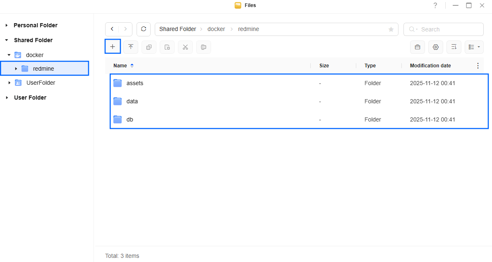Open the settings gear icon
The image size is (492, 262).
click(435, 47)
